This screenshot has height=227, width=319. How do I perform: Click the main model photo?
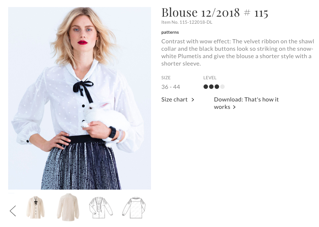click(x=80, y=98)
